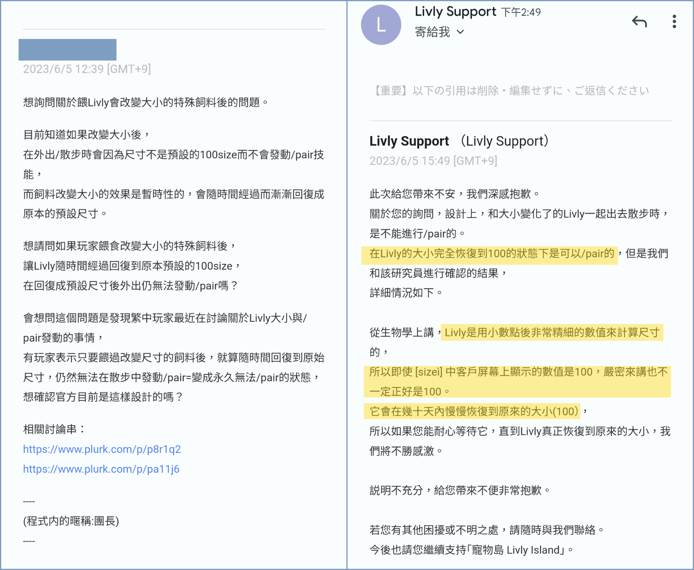Click the line 詳細情況如下。

coord(406,293)
